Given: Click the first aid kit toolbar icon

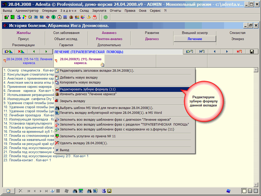Looking at the screenshot, I should point(59,17).
